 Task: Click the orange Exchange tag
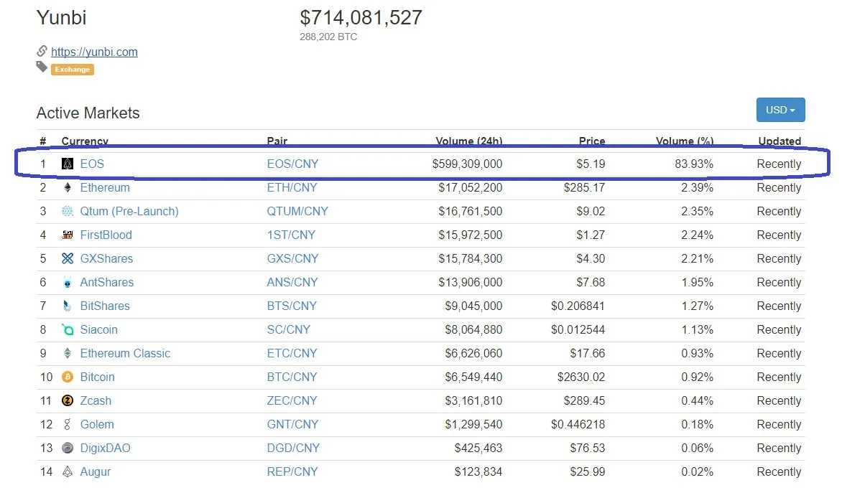pos(73,69)
